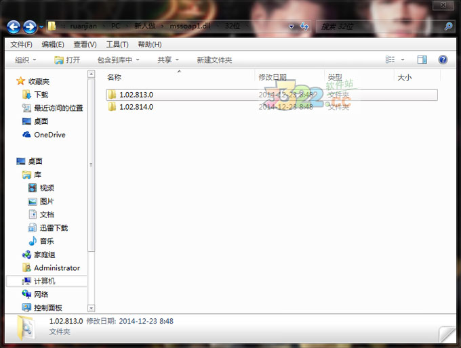
Task: Click the OneDrive cloud icon
Action: click(26, 135)
